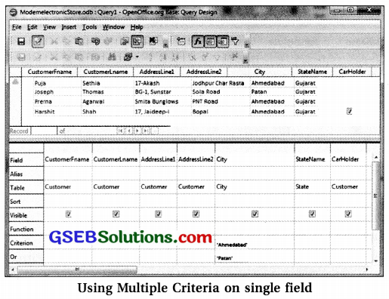Viewport: 389px width, 299px height.
Task: Click the CustomerLname result column header
Action: tap(106, 72)
